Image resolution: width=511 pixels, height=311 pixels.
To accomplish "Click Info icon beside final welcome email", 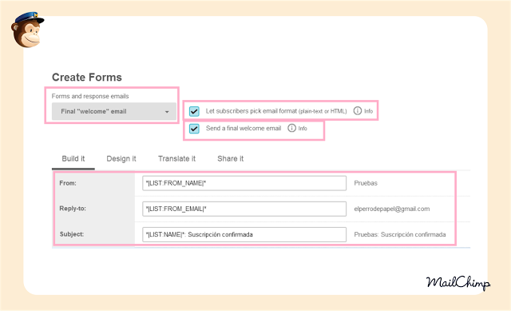I will 291,128.
